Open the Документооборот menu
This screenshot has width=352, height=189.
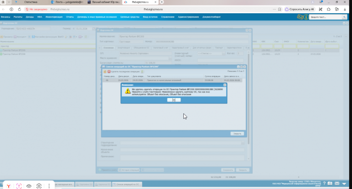click(211, 17)
